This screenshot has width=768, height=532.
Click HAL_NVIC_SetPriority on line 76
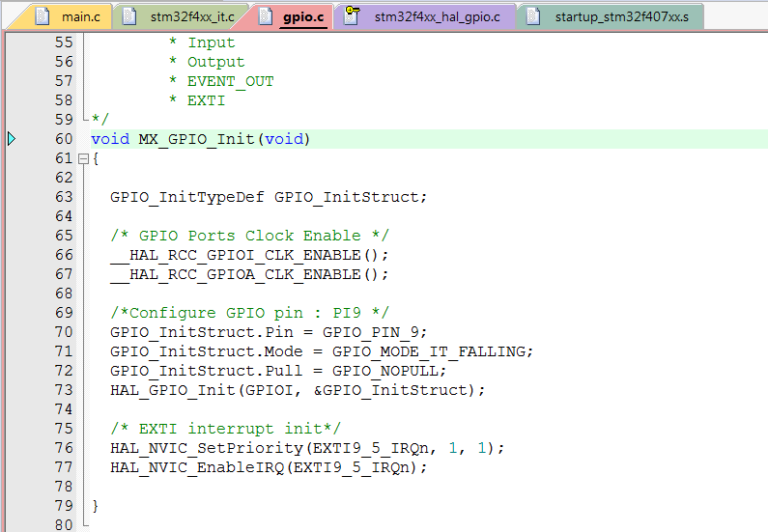(207, 448)
